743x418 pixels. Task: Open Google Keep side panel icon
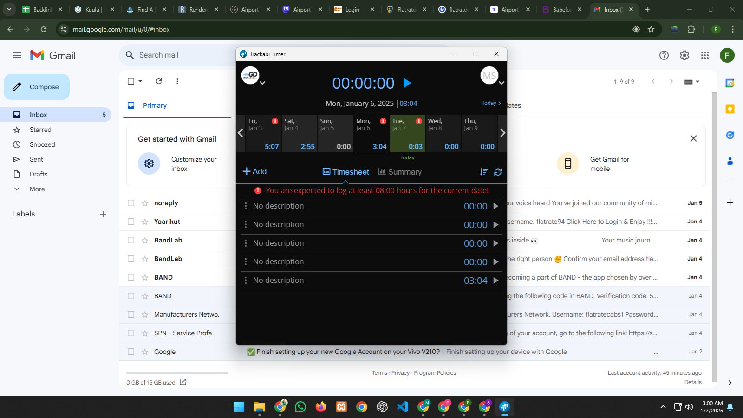(x=730, y=109)
